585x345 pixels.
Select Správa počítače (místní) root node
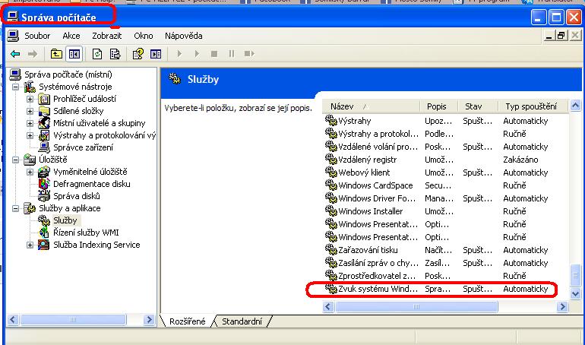tap(68, 74)
